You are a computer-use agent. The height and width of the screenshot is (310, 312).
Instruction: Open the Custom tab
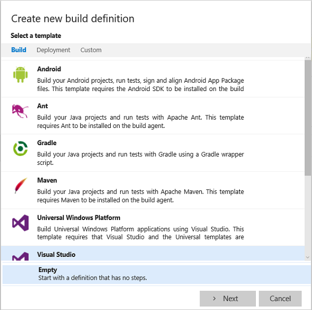coord(91,50)
